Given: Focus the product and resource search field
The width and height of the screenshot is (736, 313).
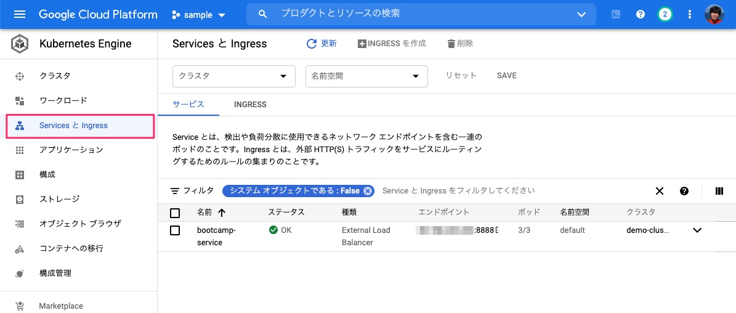Looking at the screenshot, I should 421,14.
